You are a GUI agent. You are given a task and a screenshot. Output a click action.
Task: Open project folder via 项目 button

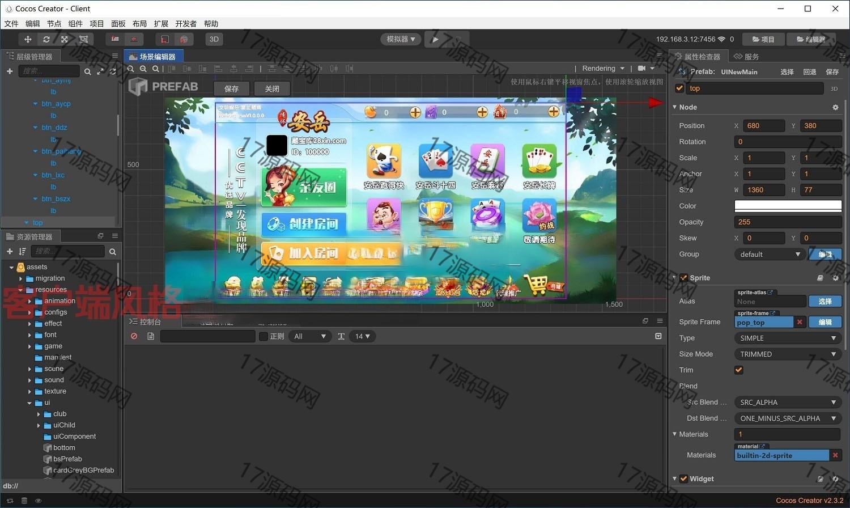click(x=763, y=39)
